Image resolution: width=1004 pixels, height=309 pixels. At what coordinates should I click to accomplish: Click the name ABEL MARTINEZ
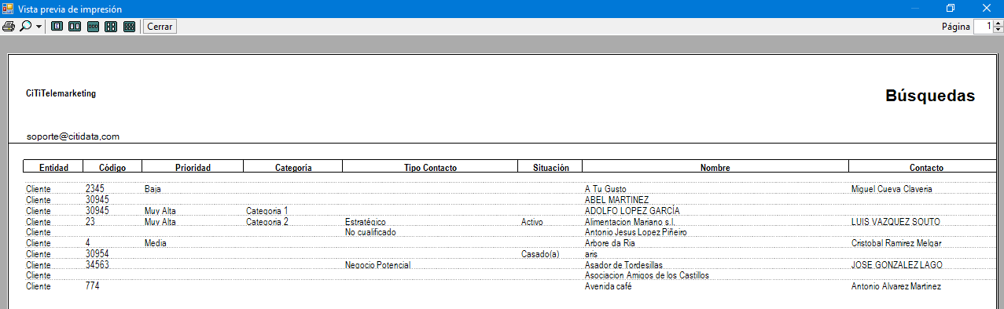(617, 200)
